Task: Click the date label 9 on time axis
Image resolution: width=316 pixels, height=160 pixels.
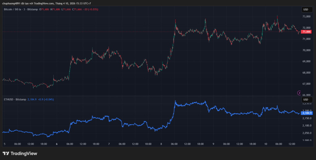Action: pos(213,144)
